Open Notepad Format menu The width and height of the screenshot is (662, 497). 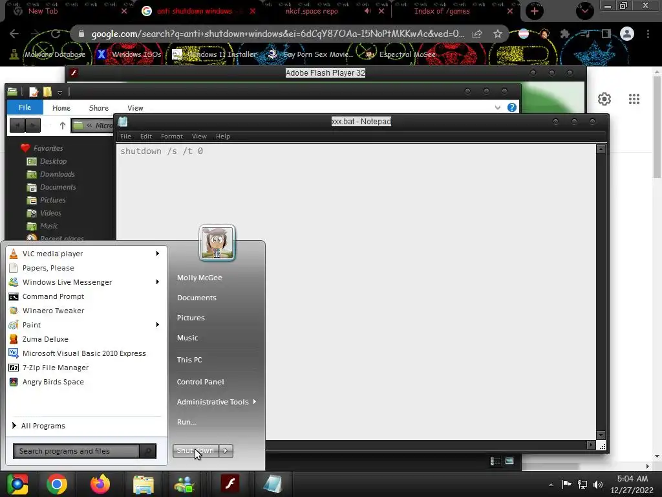(172, 136)
